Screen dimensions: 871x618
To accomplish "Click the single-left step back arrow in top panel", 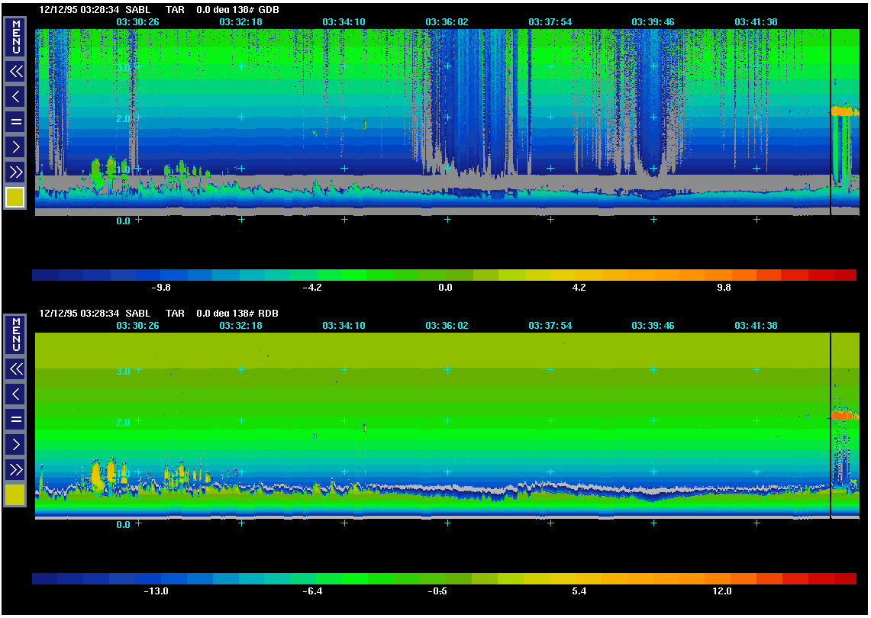I will click(x=15, y=97).
